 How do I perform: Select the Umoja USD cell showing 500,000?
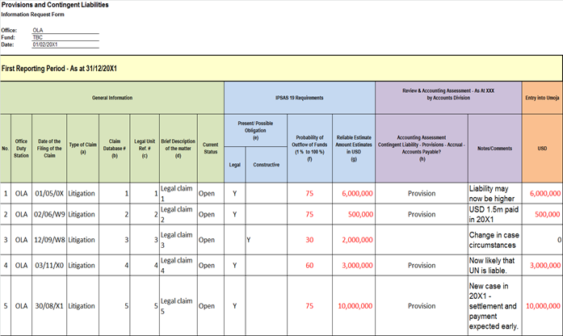point(542,215)
